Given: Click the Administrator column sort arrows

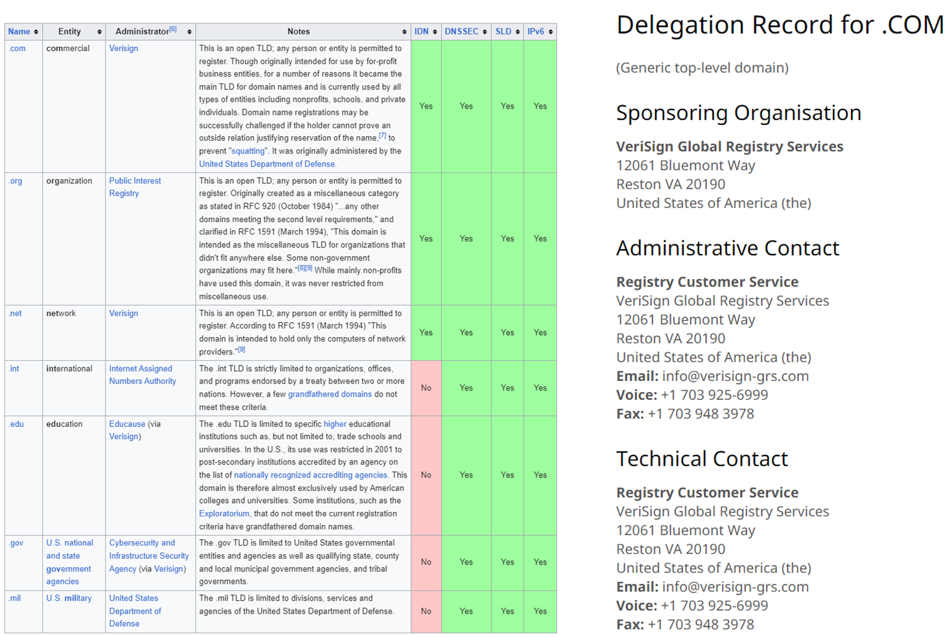Looking at the screenshot, I should click(189, 32).
